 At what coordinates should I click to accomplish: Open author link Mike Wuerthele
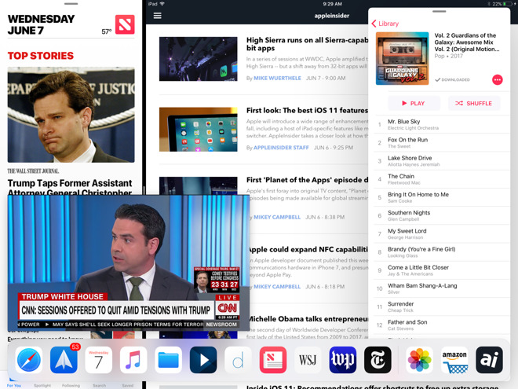click(277, 78)
